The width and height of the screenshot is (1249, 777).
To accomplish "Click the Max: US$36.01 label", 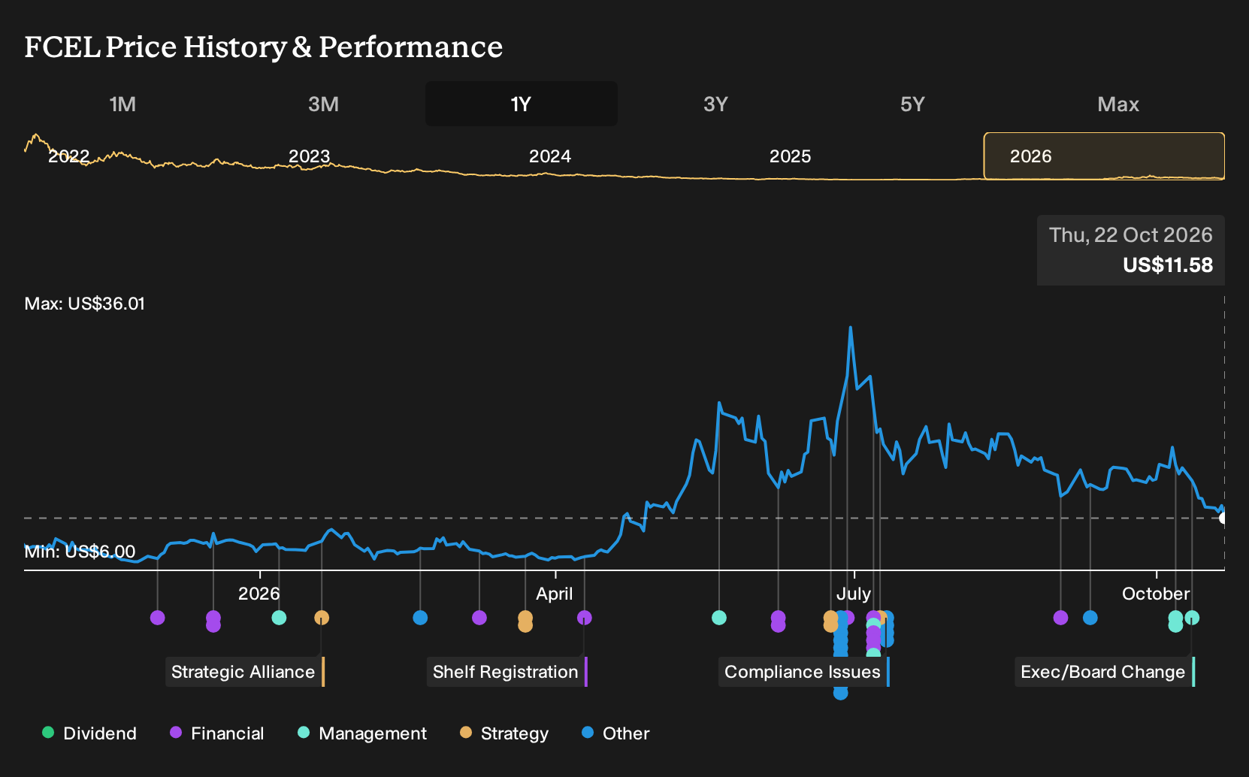I will click(85, 304).
